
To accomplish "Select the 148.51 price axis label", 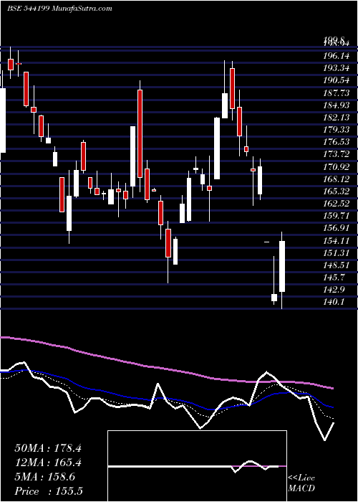I will point(337,265).
